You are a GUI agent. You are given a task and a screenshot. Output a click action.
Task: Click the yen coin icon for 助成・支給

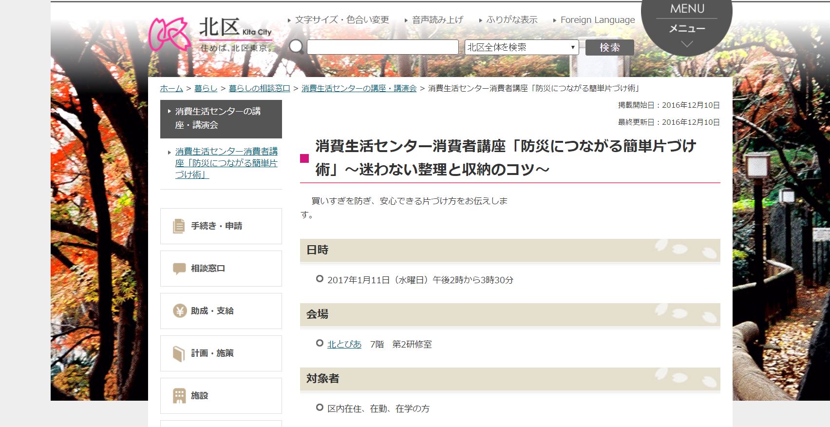(x=179, y=311)
